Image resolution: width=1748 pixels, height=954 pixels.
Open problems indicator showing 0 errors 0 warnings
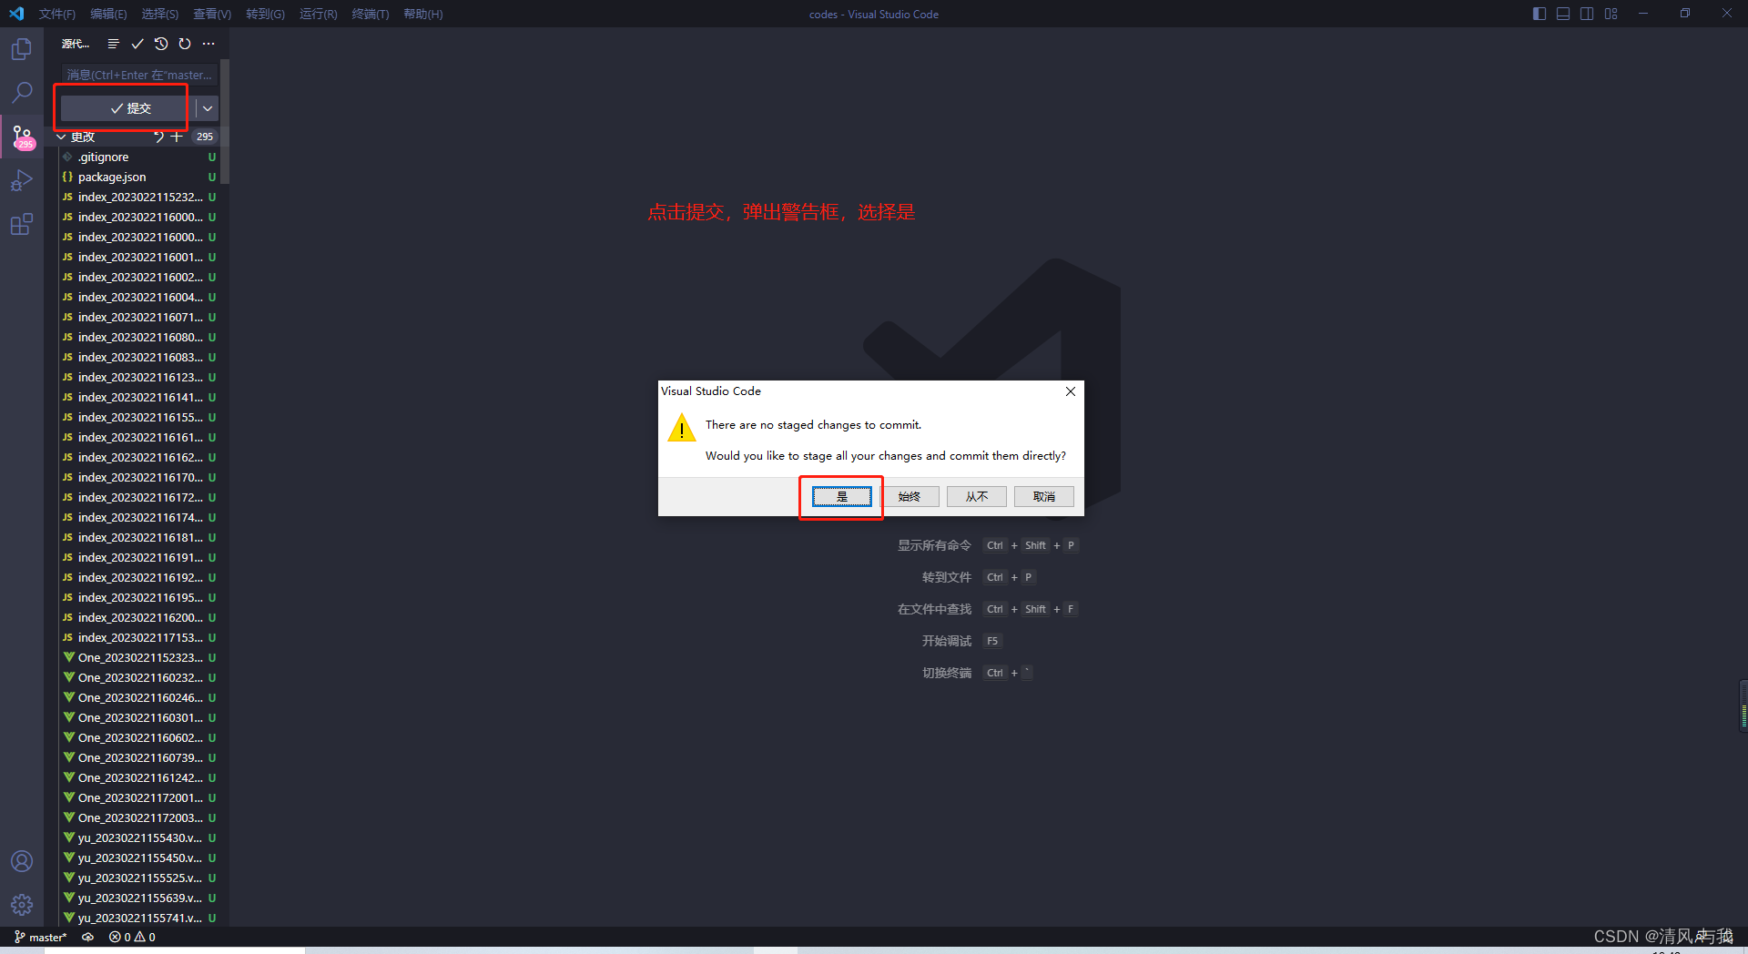(132, 937)
